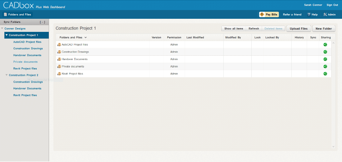
Task: Click the share icon for AutoCAD Project files
Action: pos(325,45)
